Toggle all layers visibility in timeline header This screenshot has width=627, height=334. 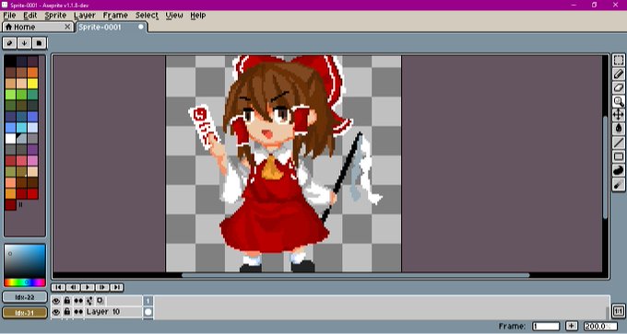coord(56,301)
